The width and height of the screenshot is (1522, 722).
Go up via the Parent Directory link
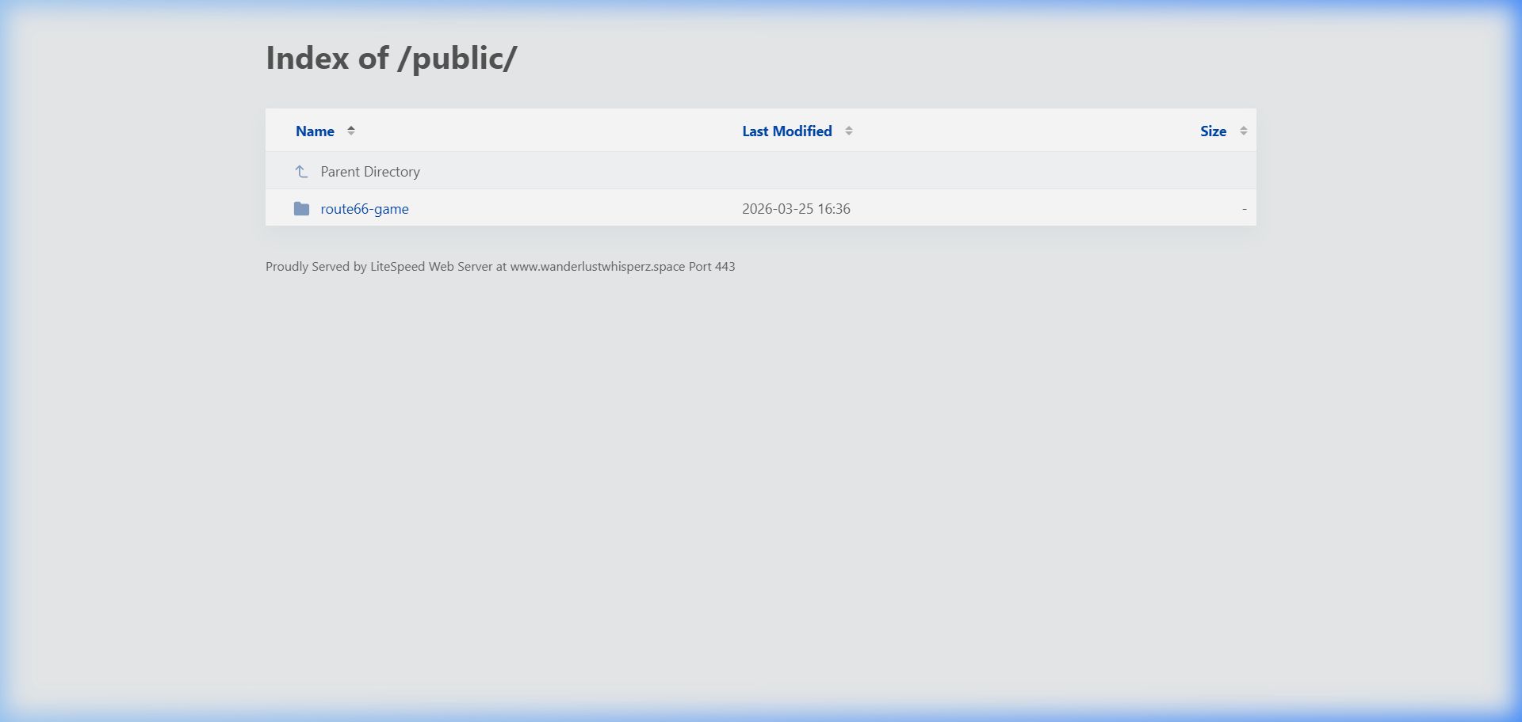click(370, 172)
